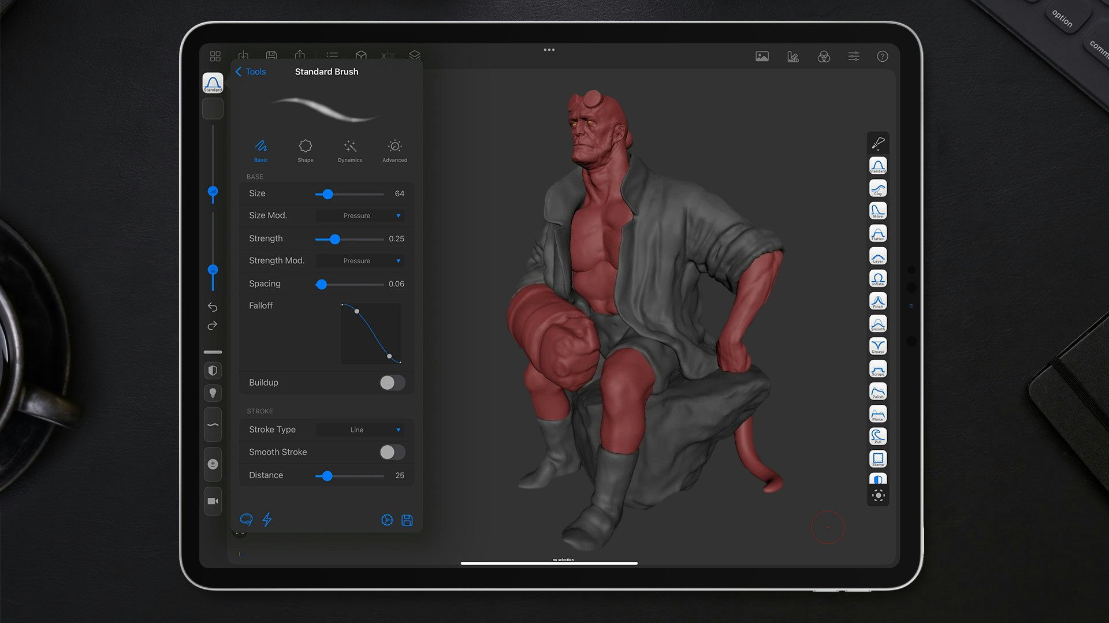Save brush preset with panel floppy icon

click(x=407, y=520)
